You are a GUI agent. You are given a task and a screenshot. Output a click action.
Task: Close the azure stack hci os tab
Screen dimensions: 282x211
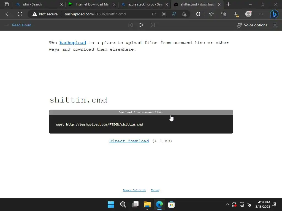point(167,4)
